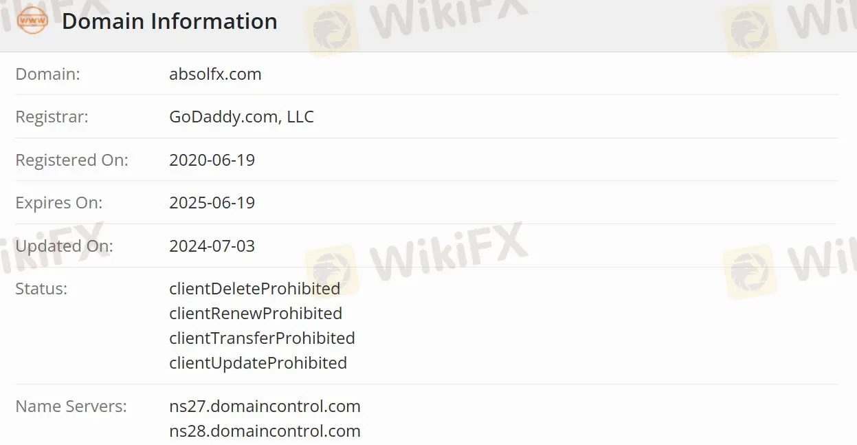Screen dimensions: 857x445
Task: Click the absolfx.com domain value
Action: click(215, 74)
